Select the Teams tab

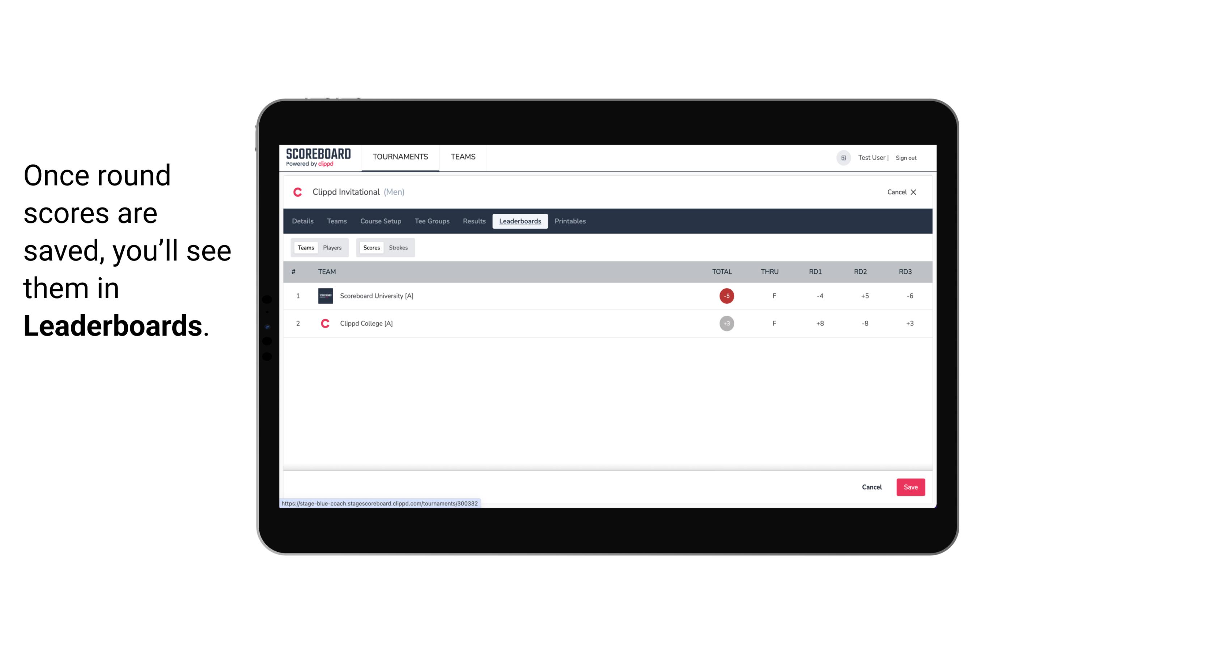click(305, 248)
